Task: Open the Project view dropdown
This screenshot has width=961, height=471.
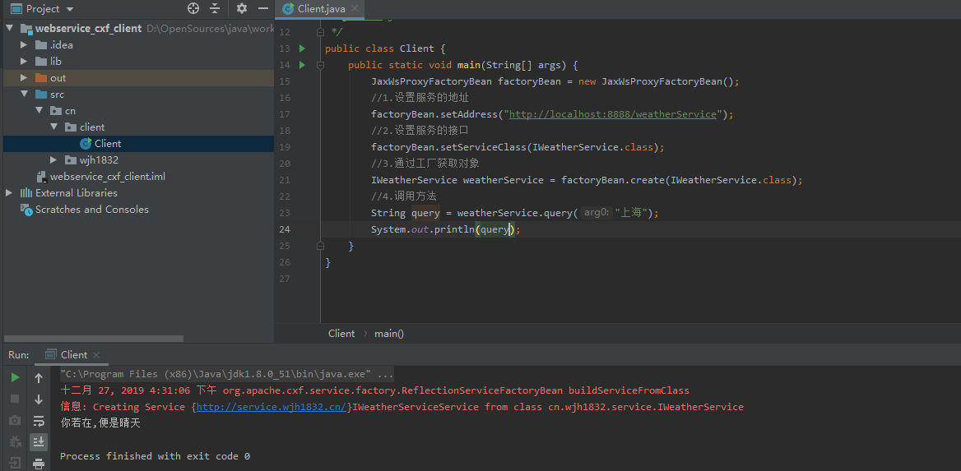Action: coord(69,9)
